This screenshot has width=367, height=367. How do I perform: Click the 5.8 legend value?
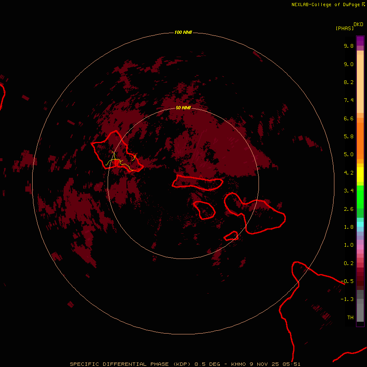[349, 136]
